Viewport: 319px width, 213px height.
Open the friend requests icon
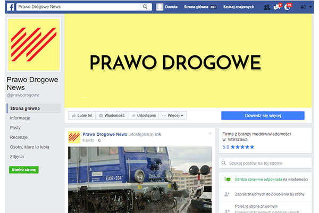[x=267, y=7]
